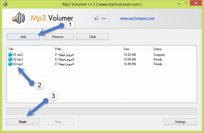Viewport: 204px width, 133px height.
Task: Select the 01.mp3 file name
Action: point(18,55)
